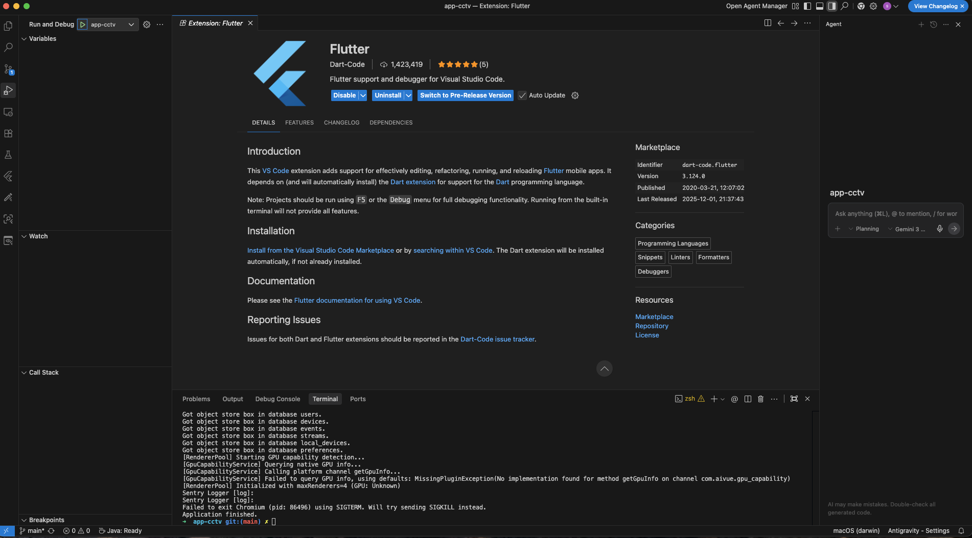Open the app-cctv launch configuration dropdown

point(112,25)
